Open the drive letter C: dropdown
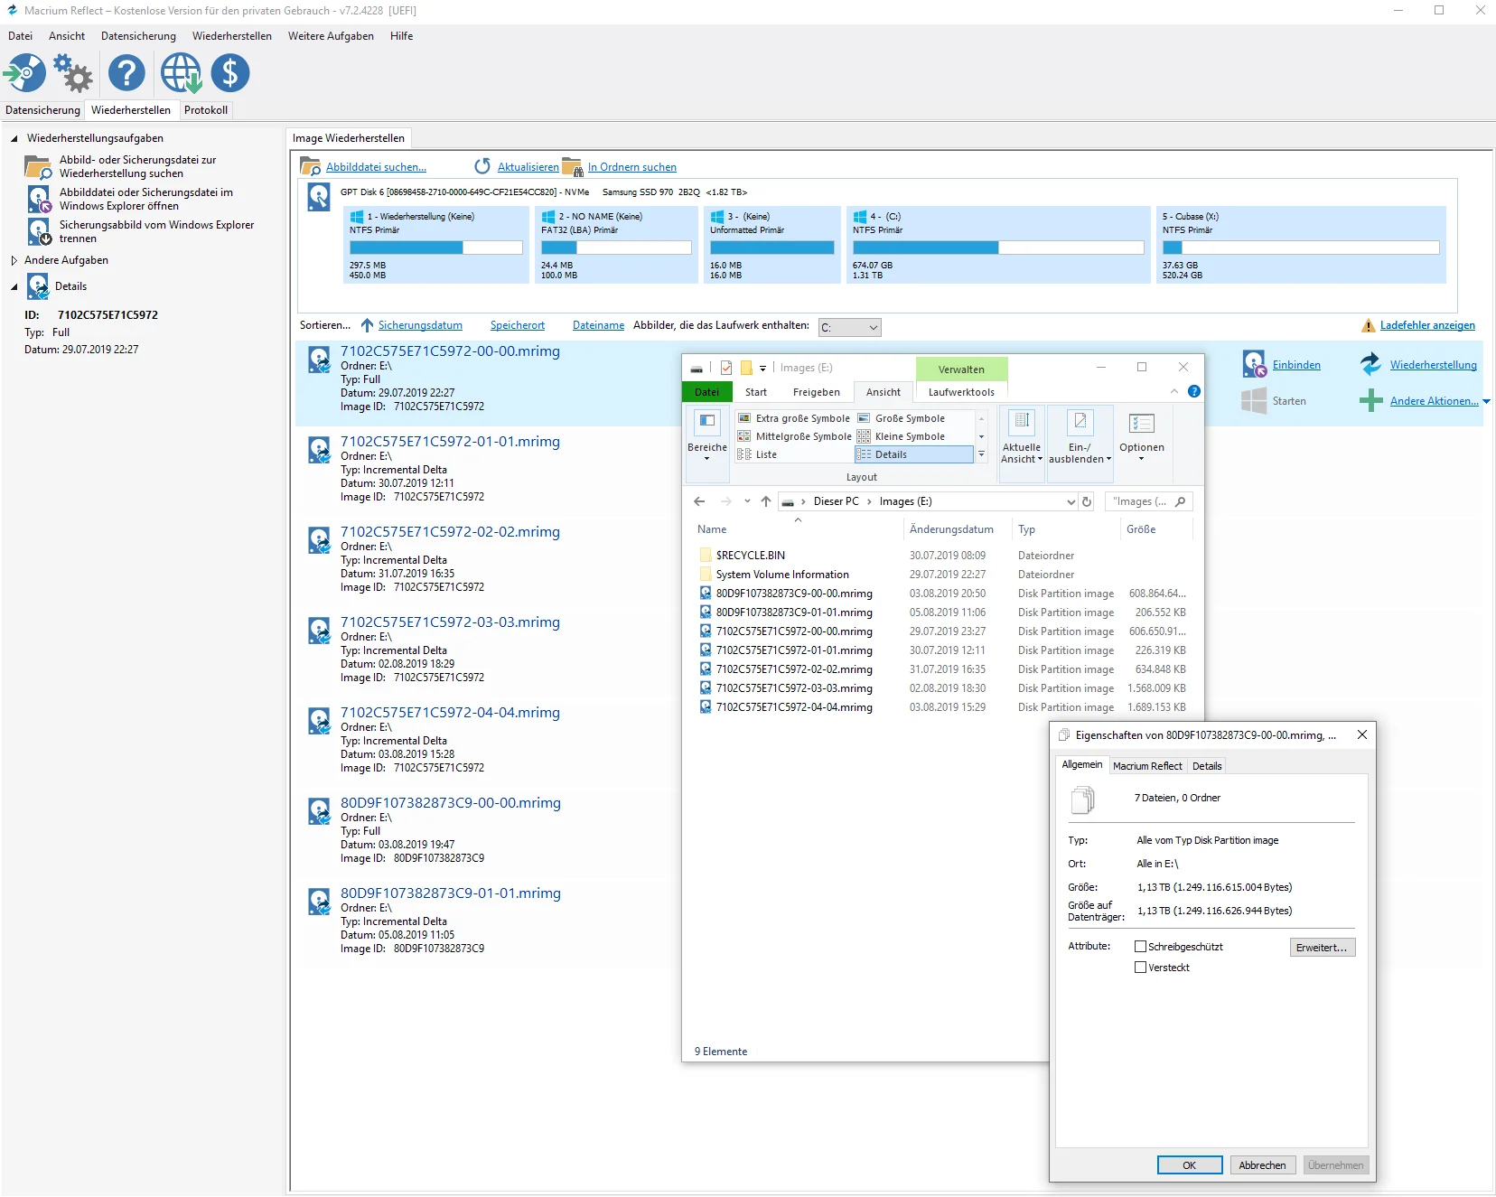Viewport: 1496px width, 1197px height. [x=850, y=328]
